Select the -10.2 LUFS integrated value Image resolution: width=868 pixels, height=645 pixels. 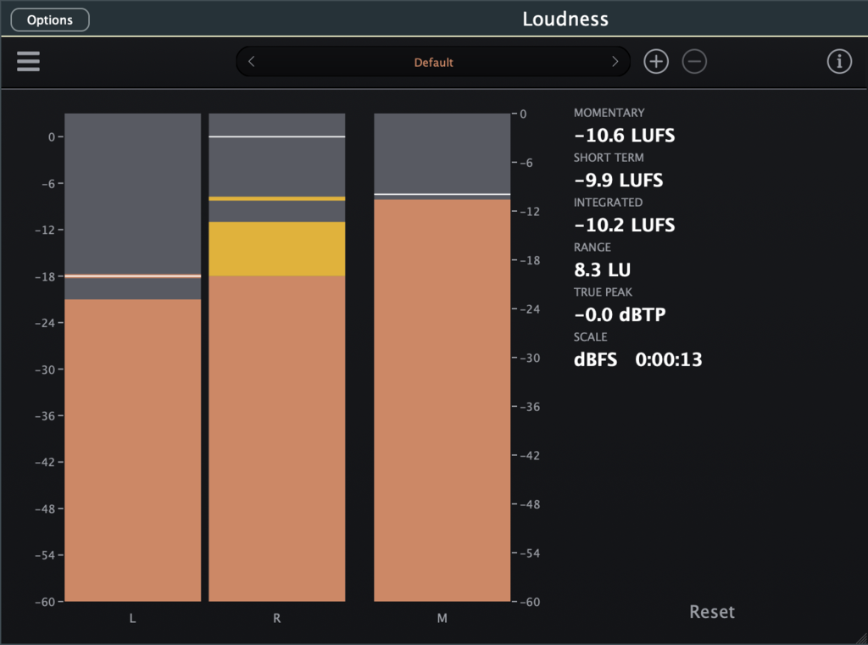625,225
